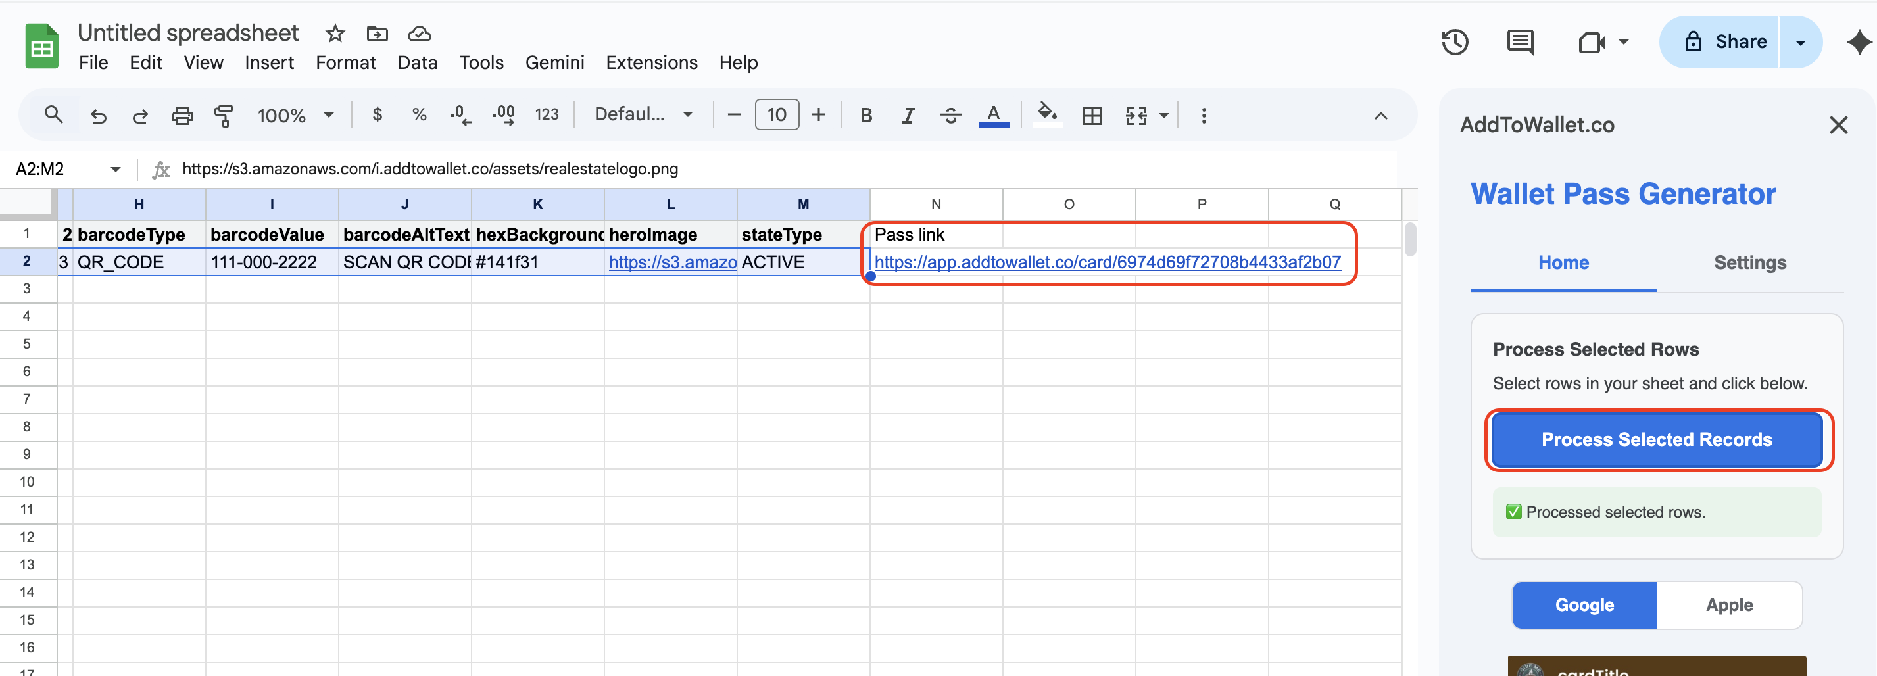Format selected cells as percent
This screenshot has width=1877, height=676.
coord(419,114)
